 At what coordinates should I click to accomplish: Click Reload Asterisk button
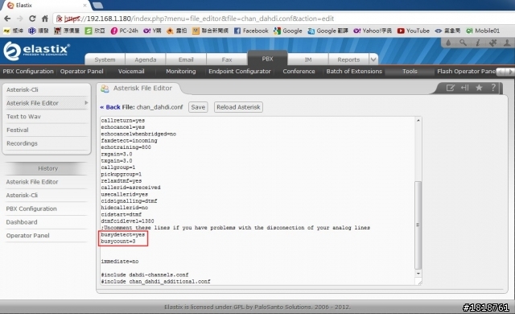(238, 107)
